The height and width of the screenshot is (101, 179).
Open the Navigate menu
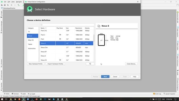tap(19, 2)
